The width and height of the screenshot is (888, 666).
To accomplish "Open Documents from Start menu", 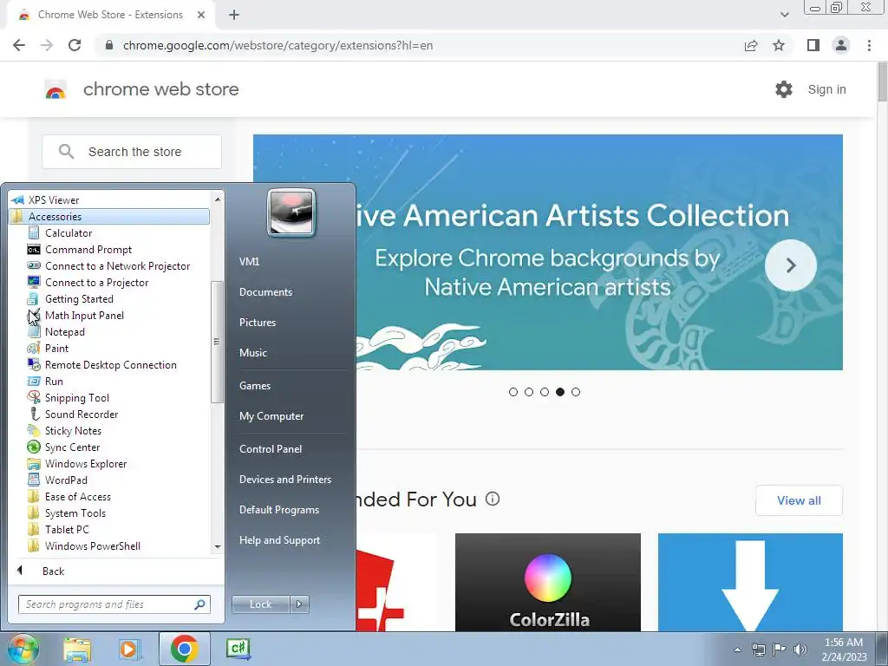I will [265, 291].
